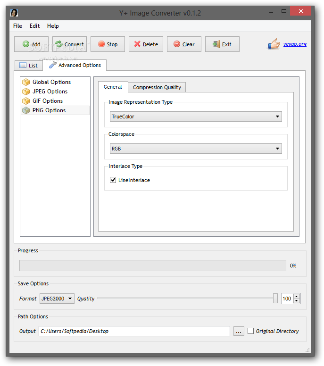
Task: Select the Advanced Options tab
Action: tap(75, 65)
